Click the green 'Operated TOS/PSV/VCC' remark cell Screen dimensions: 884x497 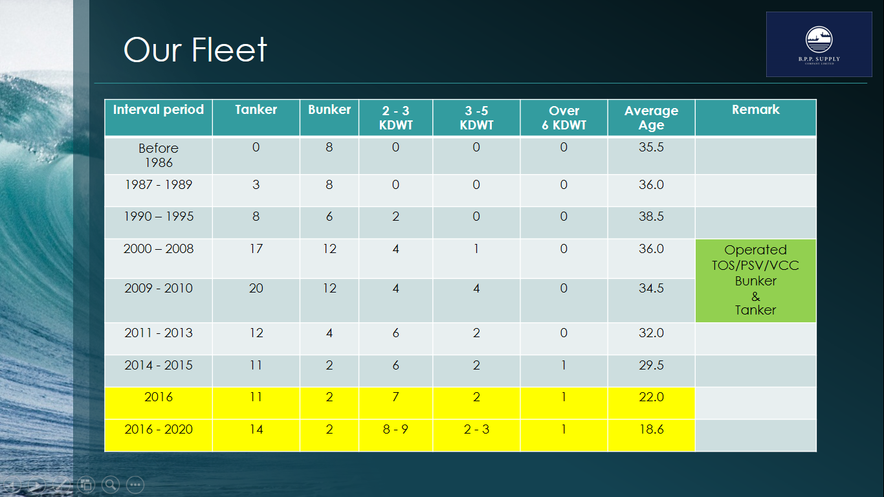756,280
